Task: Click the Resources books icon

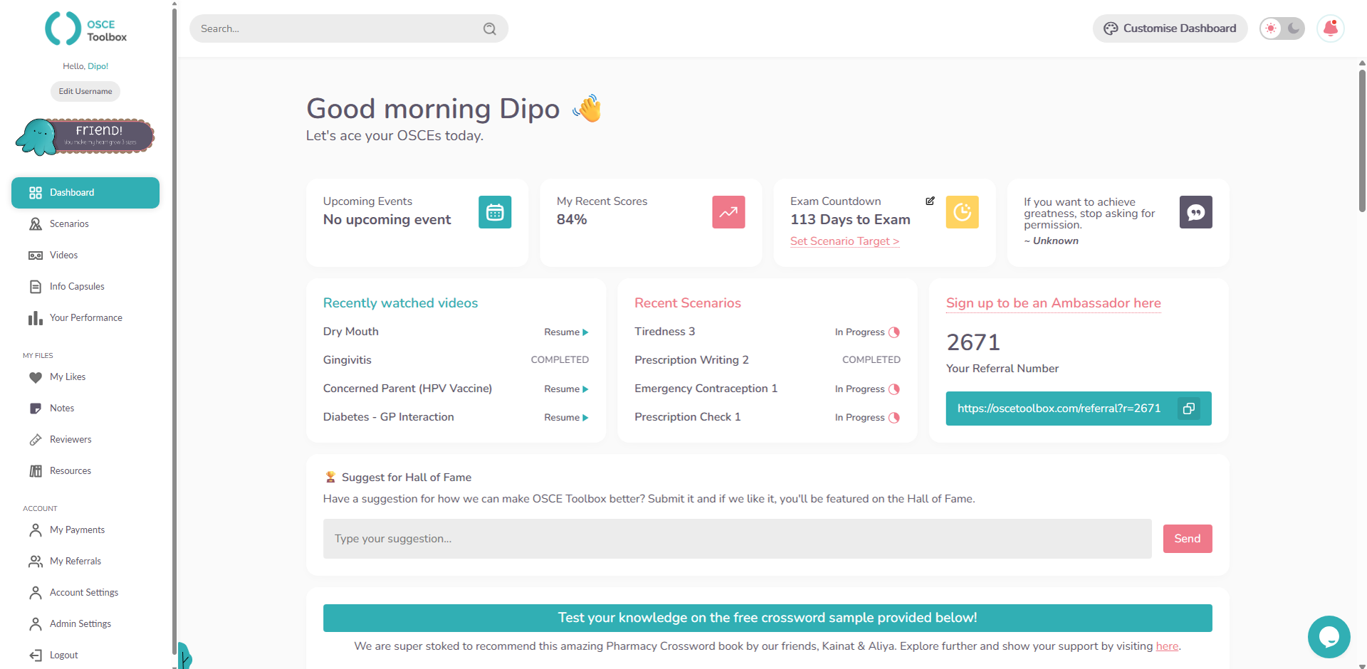Action: (36, 471)
